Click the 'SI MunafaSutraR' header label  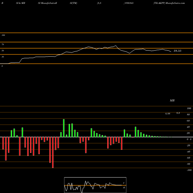click(x=47, y=3)
